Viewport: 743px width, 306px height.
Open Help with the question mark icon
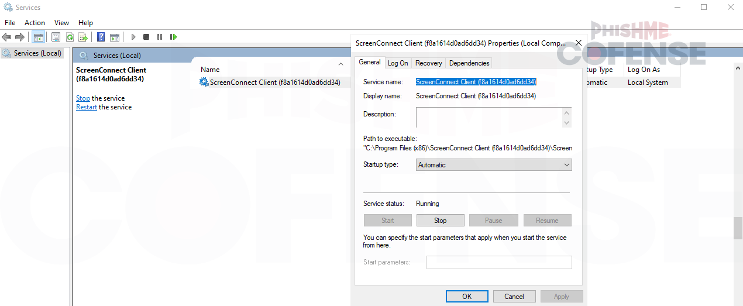[101, 37]
